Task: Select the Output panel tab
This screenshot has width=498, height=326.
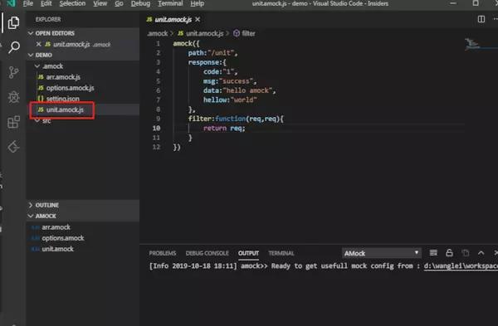Action: (248, 253)
